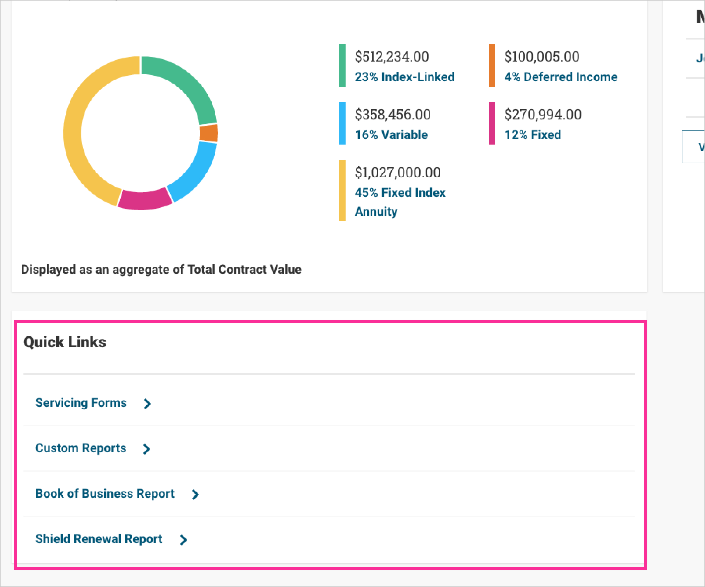
Task: Click the orange Deferred Income donut segment
Action: tap(209, 133)
